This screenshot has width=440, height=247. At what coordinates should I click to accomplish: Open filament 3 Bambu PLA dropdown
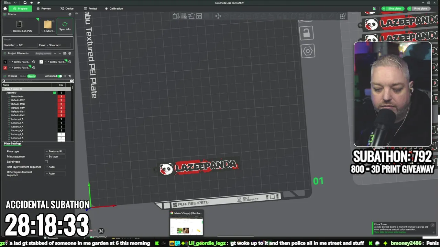(20, 68)
